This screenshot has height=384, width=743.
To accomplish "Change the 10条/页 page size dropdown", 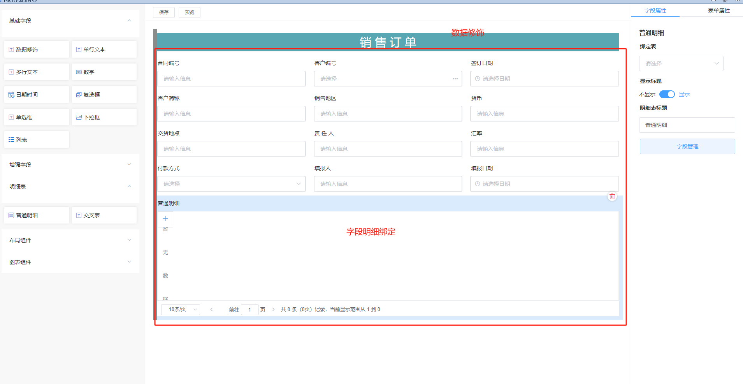I will point(181,309).
